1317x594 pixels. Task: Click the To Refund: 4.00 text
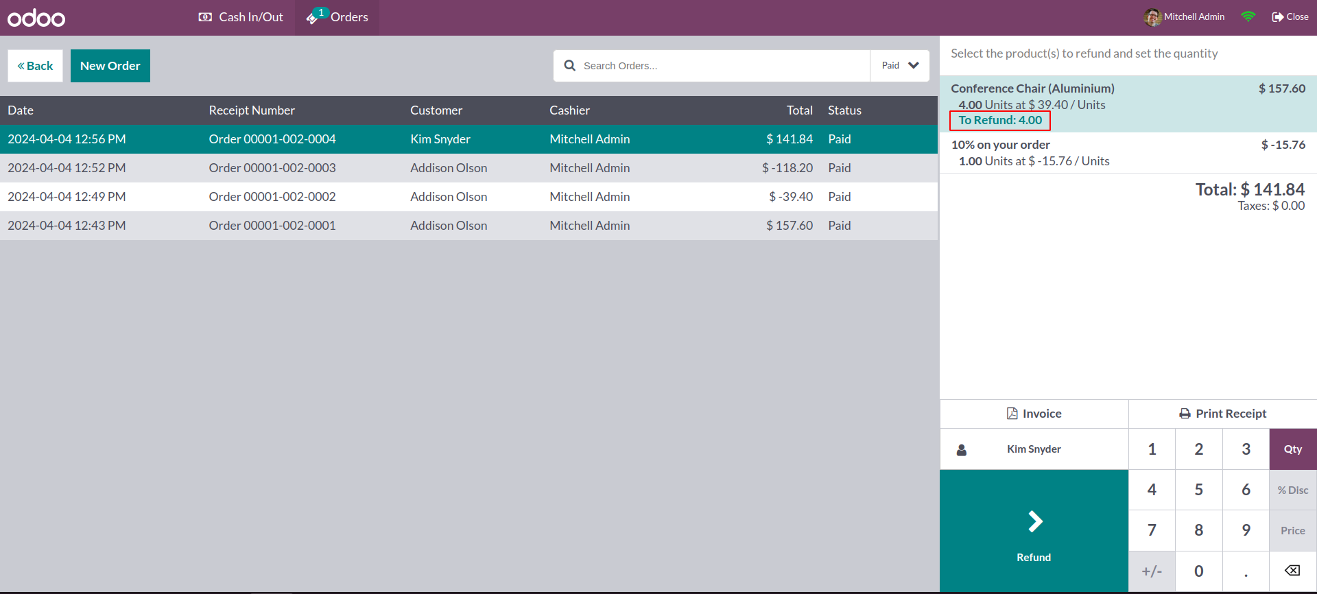(x=1000, y=120)
